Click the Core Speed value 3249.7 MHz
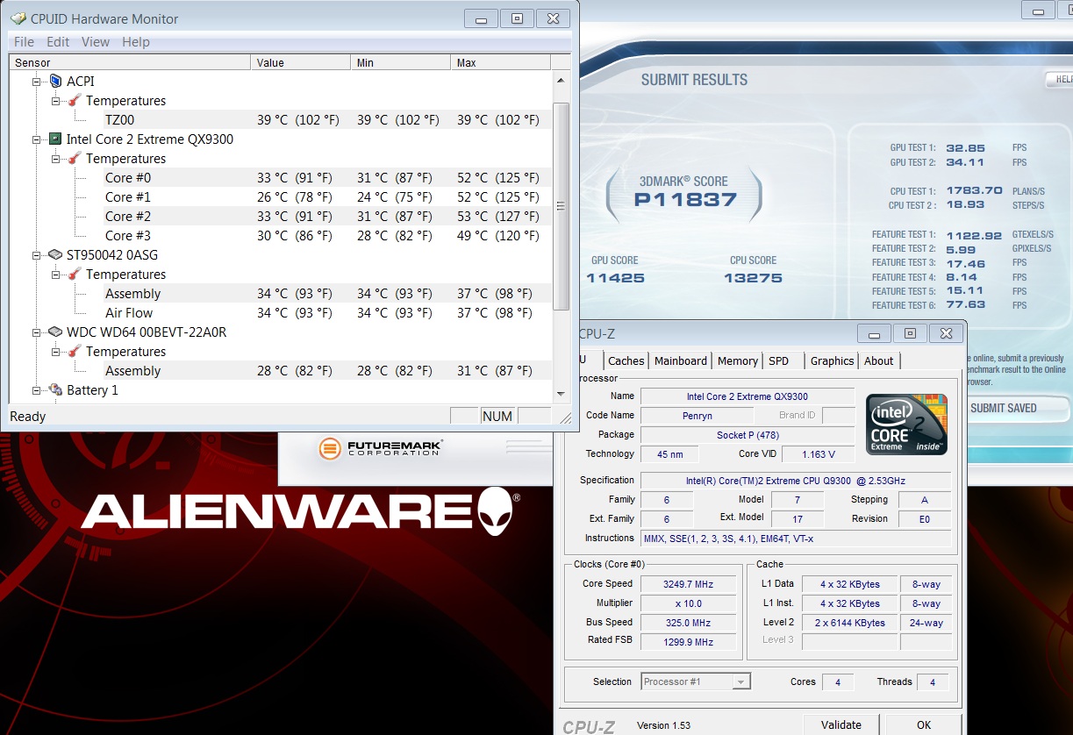 (x=688, y=584)
